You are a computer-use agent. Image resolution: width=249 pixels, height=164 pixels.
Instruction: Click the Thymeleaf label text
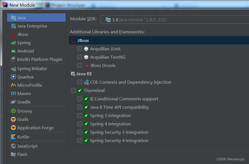pyautogui.click(x=94, y=90)
